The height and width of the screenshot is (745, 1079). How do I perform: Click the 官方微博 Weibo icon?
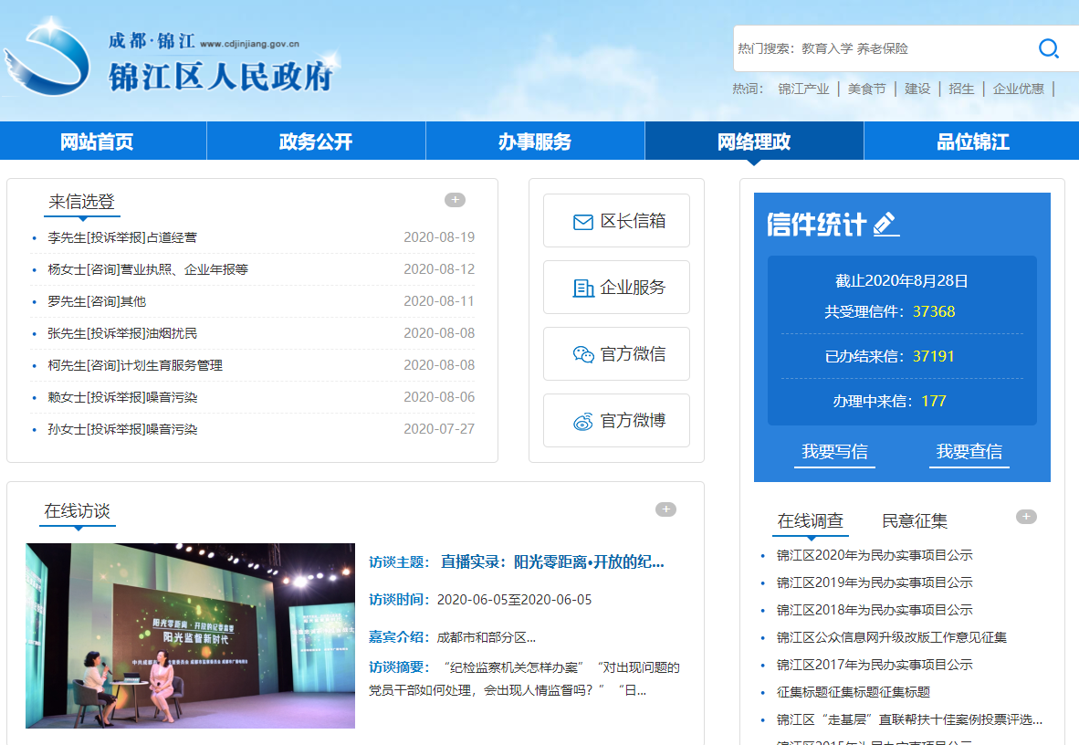coord(582,422)
